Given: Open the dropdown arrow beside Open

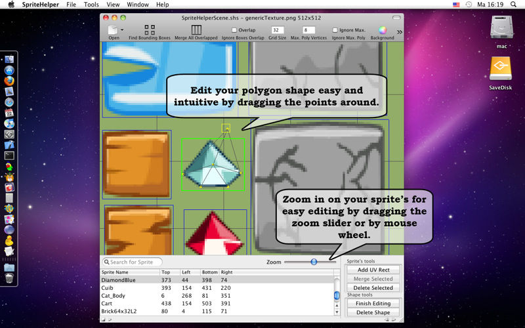Looking at the screenshot, I should click(122, 30).
